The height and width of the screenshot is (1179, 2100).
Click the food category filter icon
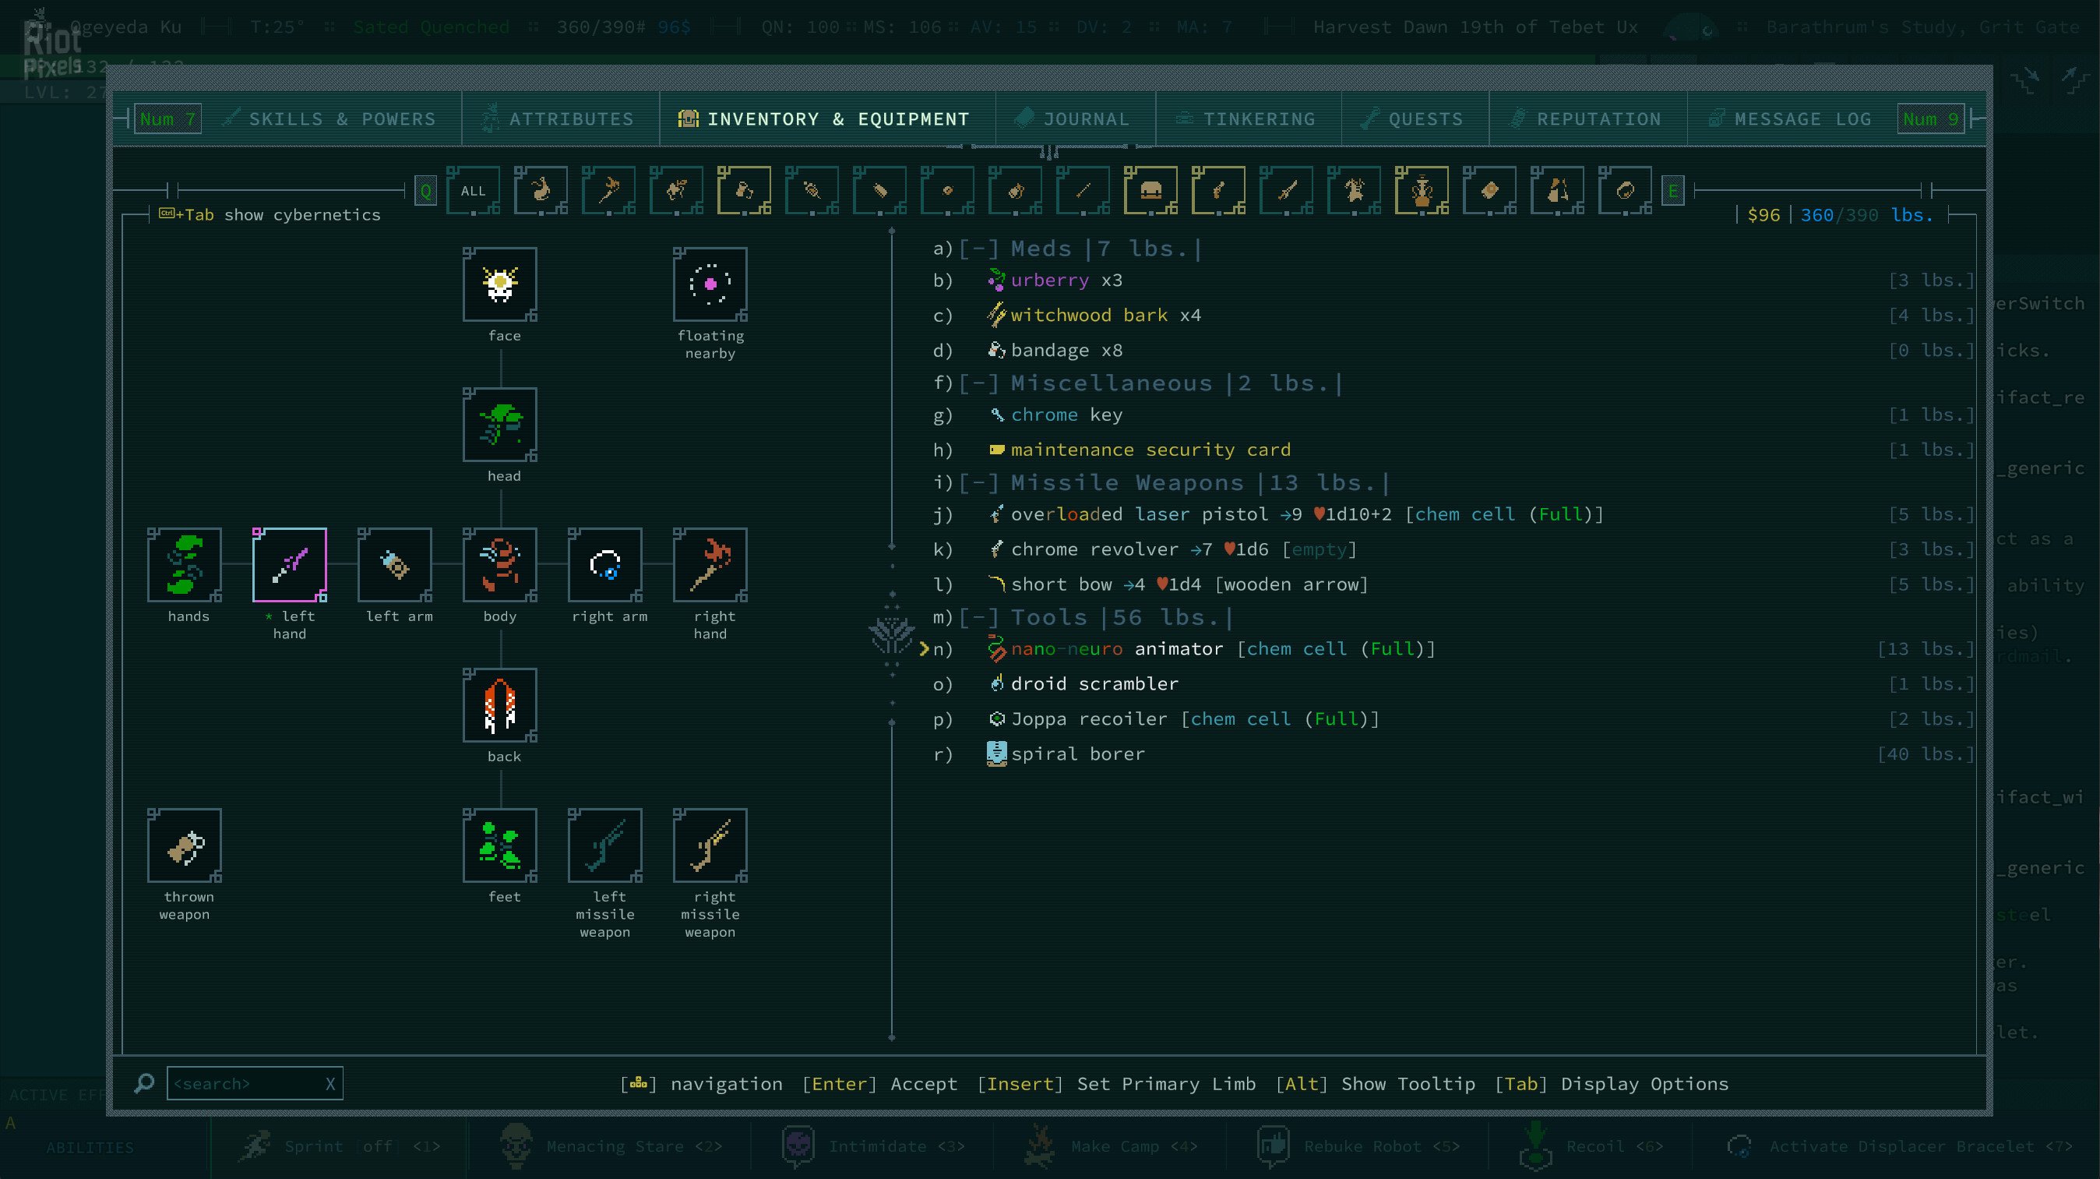tap(541, 190)
